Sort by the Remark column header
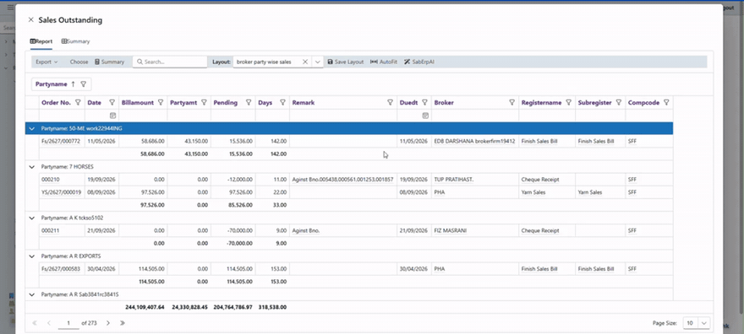The width and height of the screenshot is (744, 334). click(304, 102)
